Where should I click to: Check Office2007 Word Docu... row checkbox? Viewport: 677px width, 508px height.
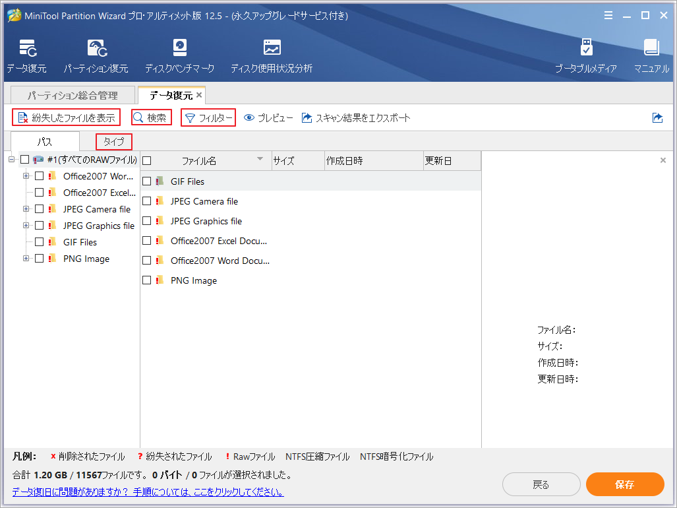click(x=147, y=260)
